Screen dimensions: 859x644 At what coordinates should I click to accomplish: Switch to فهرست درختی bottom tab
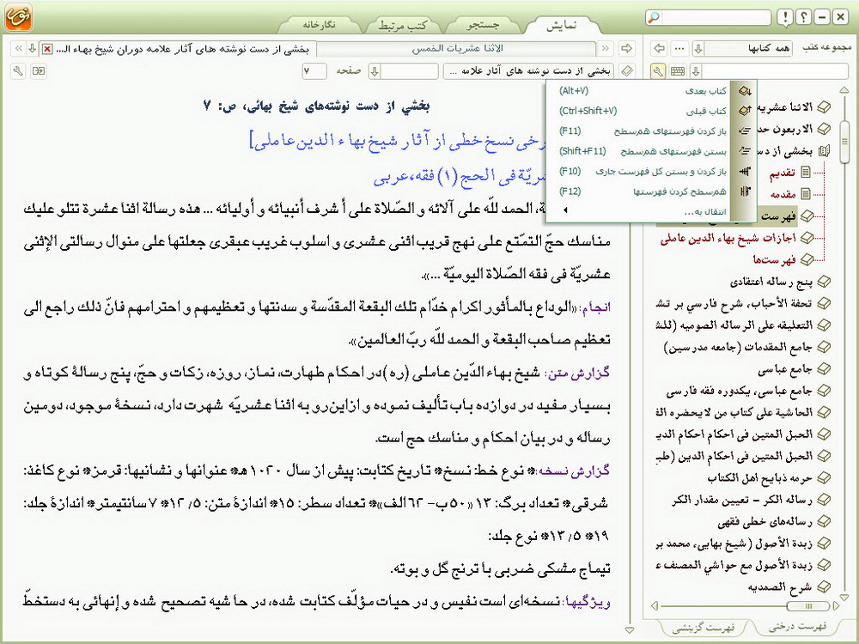[x=797, y=627]
